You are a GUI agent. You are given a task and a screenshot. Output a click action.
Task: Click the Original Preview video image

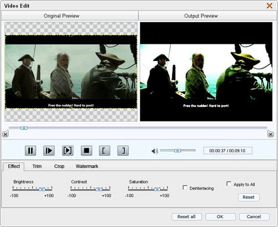71,72
